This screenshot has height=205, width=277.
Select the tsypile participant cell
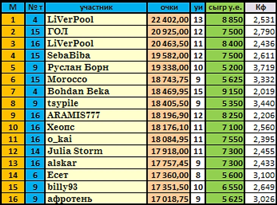pyautogui.click(x=96, y=103)
